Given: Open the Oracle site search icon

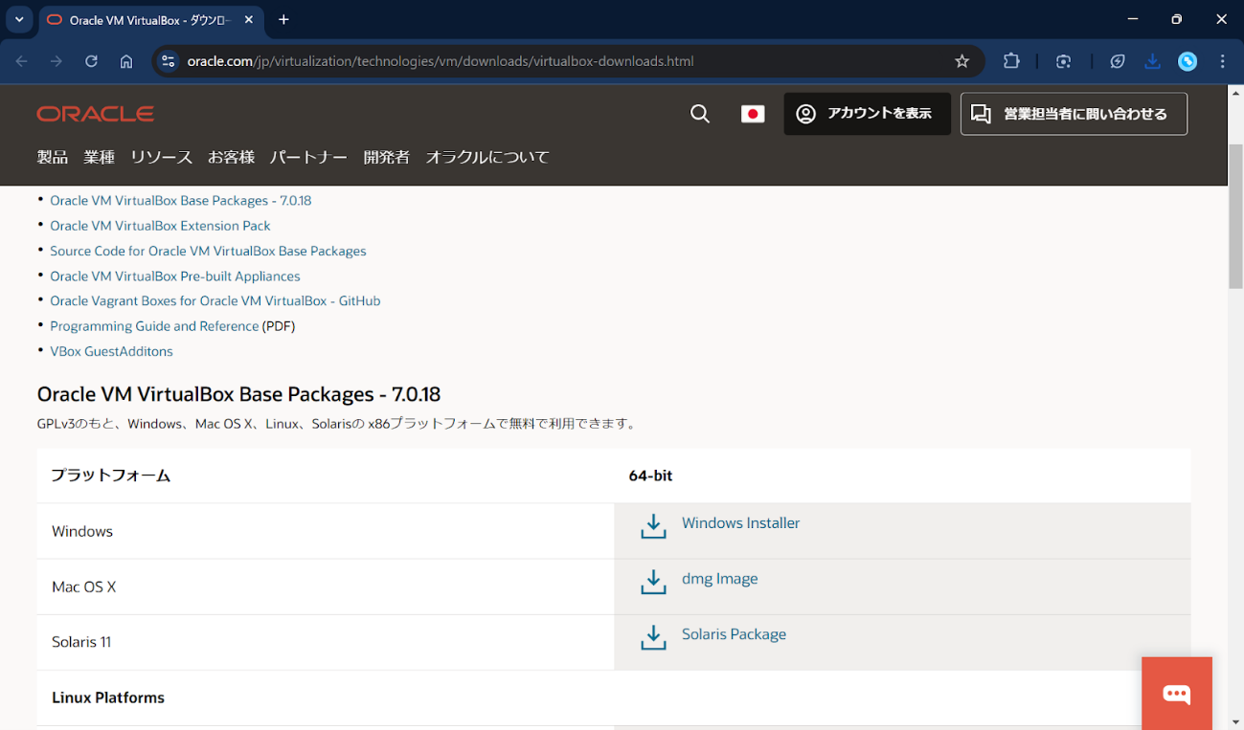Looking at the screenshot, I should coord(700,114).
